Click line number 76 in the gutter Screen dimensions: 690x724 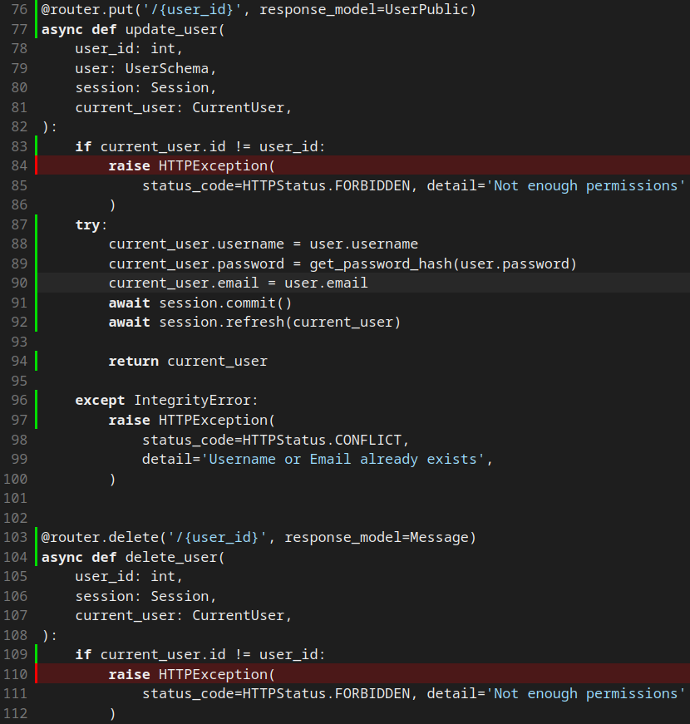18,9
